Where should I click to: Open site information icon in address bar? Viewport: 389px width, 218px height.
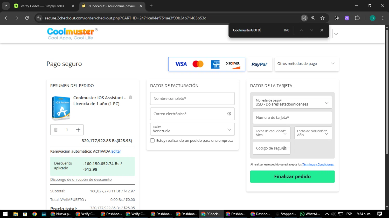[39, 18]
